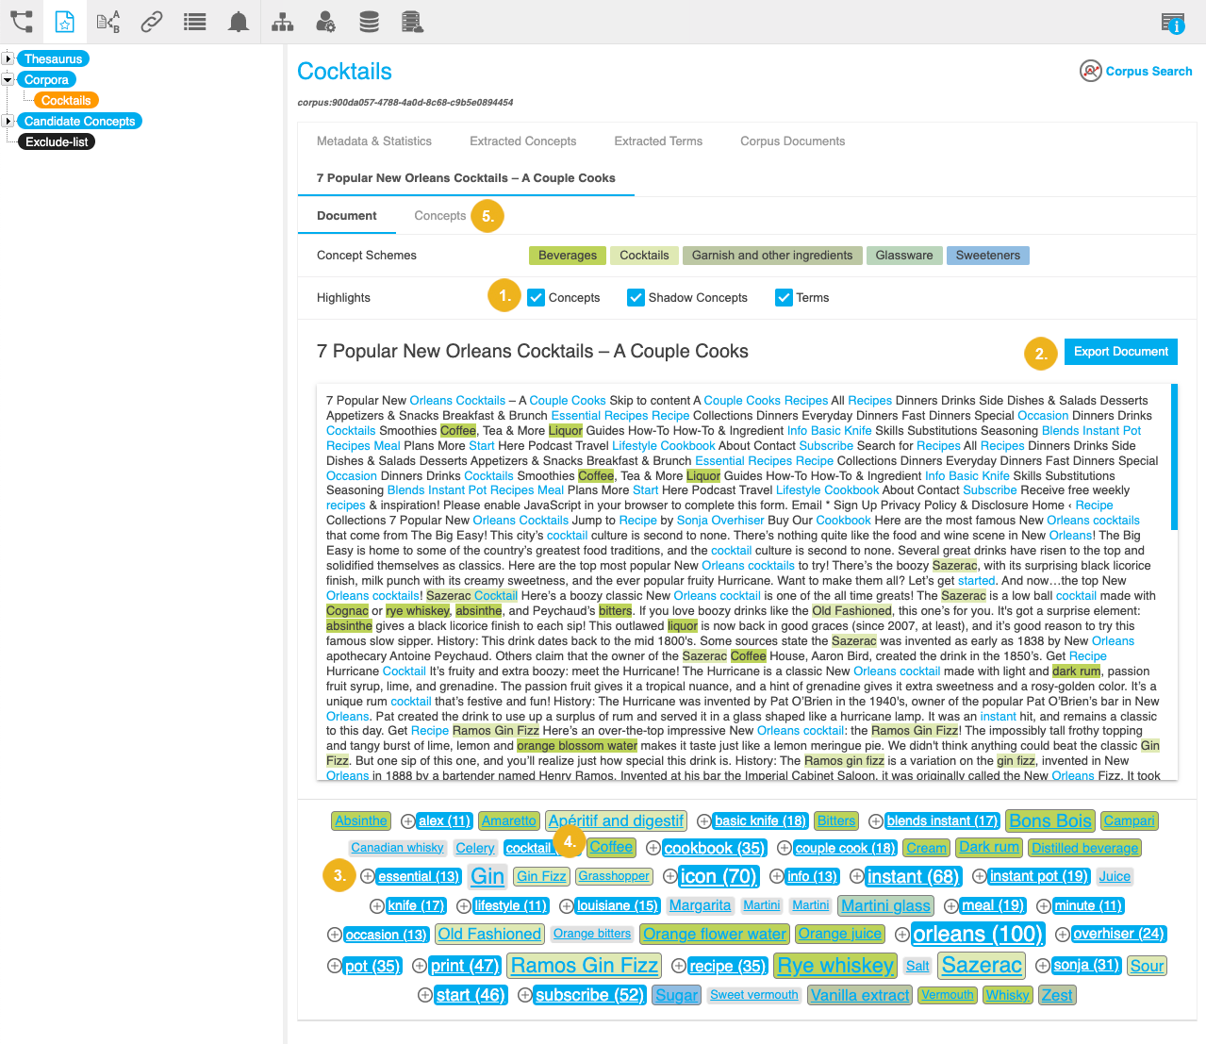
Task: Collapse the Corpora tree node
Action: pos(8,79)
